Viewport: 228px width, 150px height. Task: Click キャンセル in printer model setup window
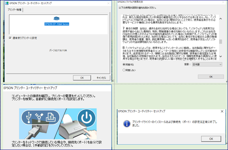[101, 78]
